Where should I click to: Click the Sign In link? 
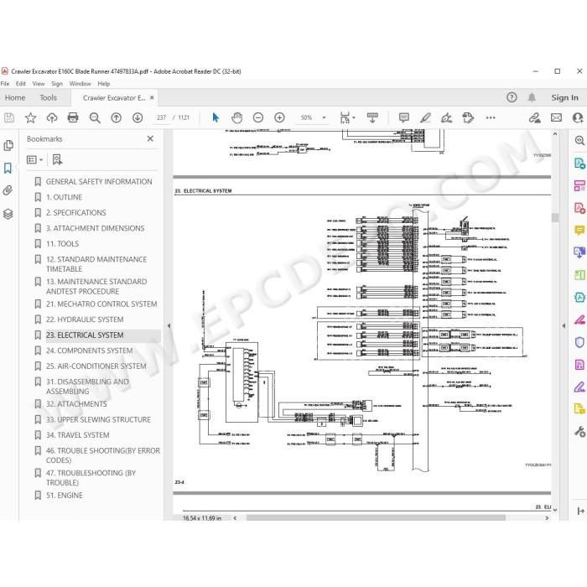pos(564,98)
